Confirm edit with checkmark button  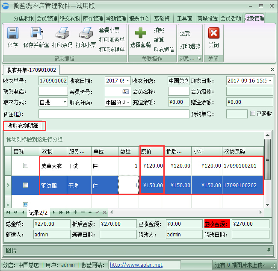[97, 212]
